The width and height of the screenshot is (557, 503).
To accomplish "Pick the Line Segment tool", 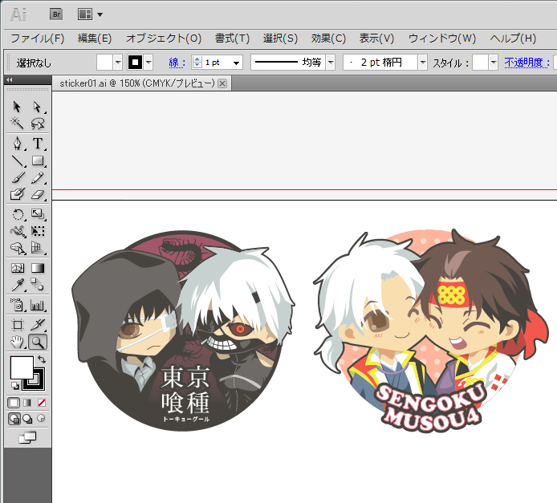I will [x=18, y=160].
